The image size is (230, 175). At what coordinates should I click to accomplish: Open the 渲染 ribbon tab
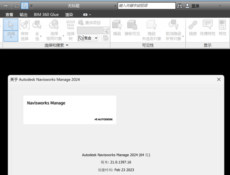coord(69,15)
